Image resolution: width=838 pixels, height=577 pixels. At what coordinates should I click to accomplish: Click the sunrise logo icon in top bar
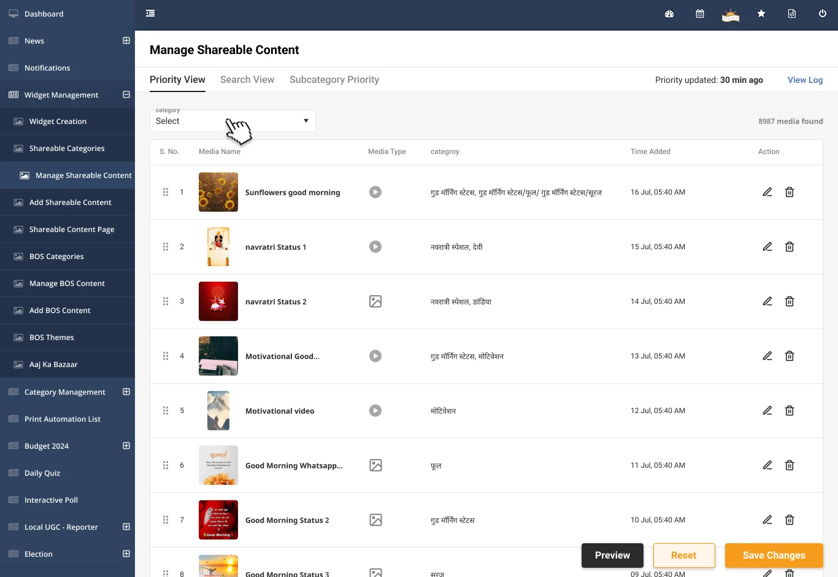(x=731, y=15)
